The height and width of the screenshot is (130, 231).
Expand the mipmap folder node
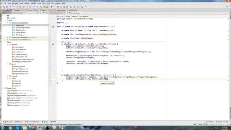[x=8, y=76]
